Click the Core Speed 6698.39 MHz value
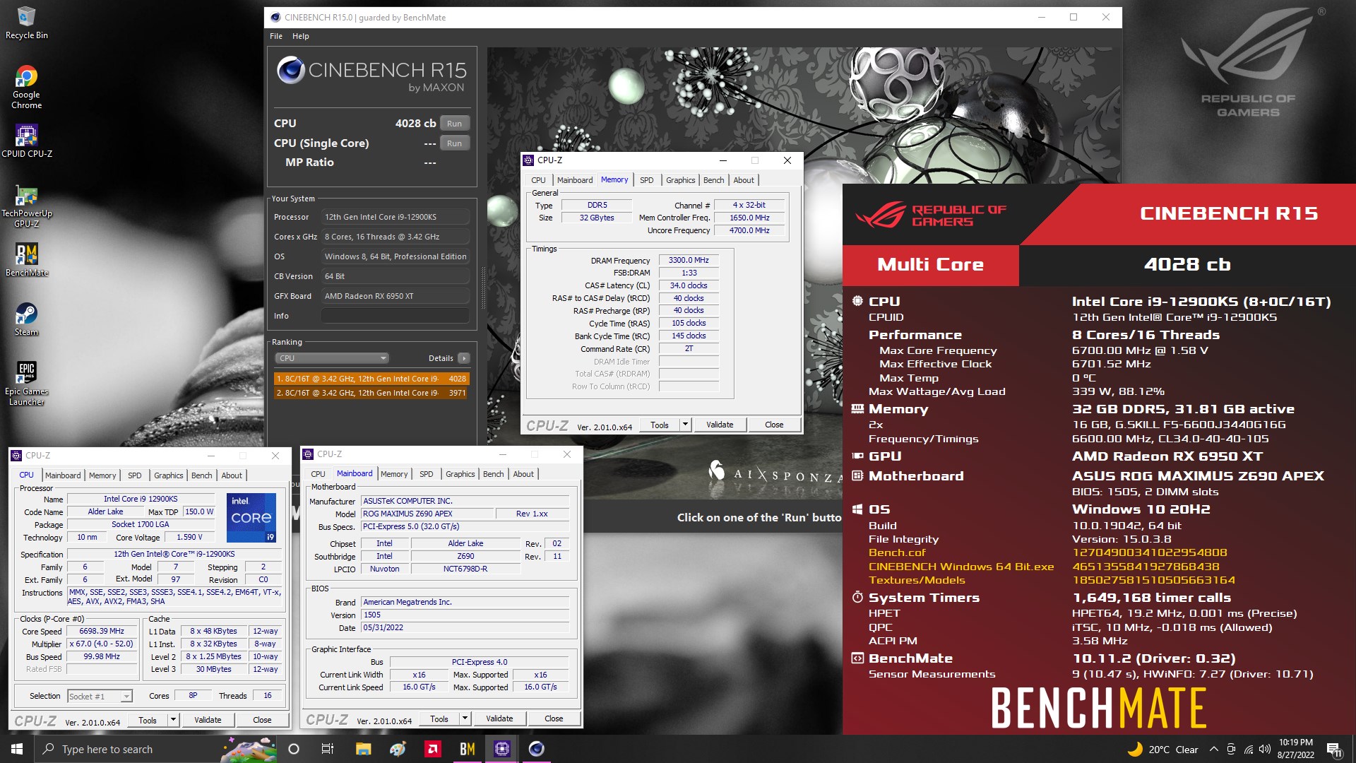Viewport: 1356px width, 763px height. pos(102,631)
